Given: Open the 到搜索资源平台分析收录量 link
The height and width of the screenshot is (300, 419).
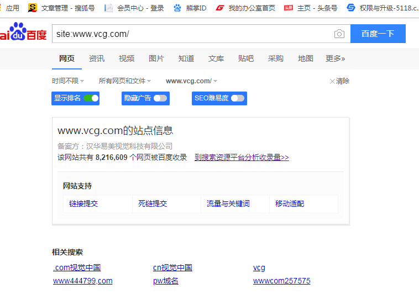Looking at the screenshot, I should tap(242, 157).
